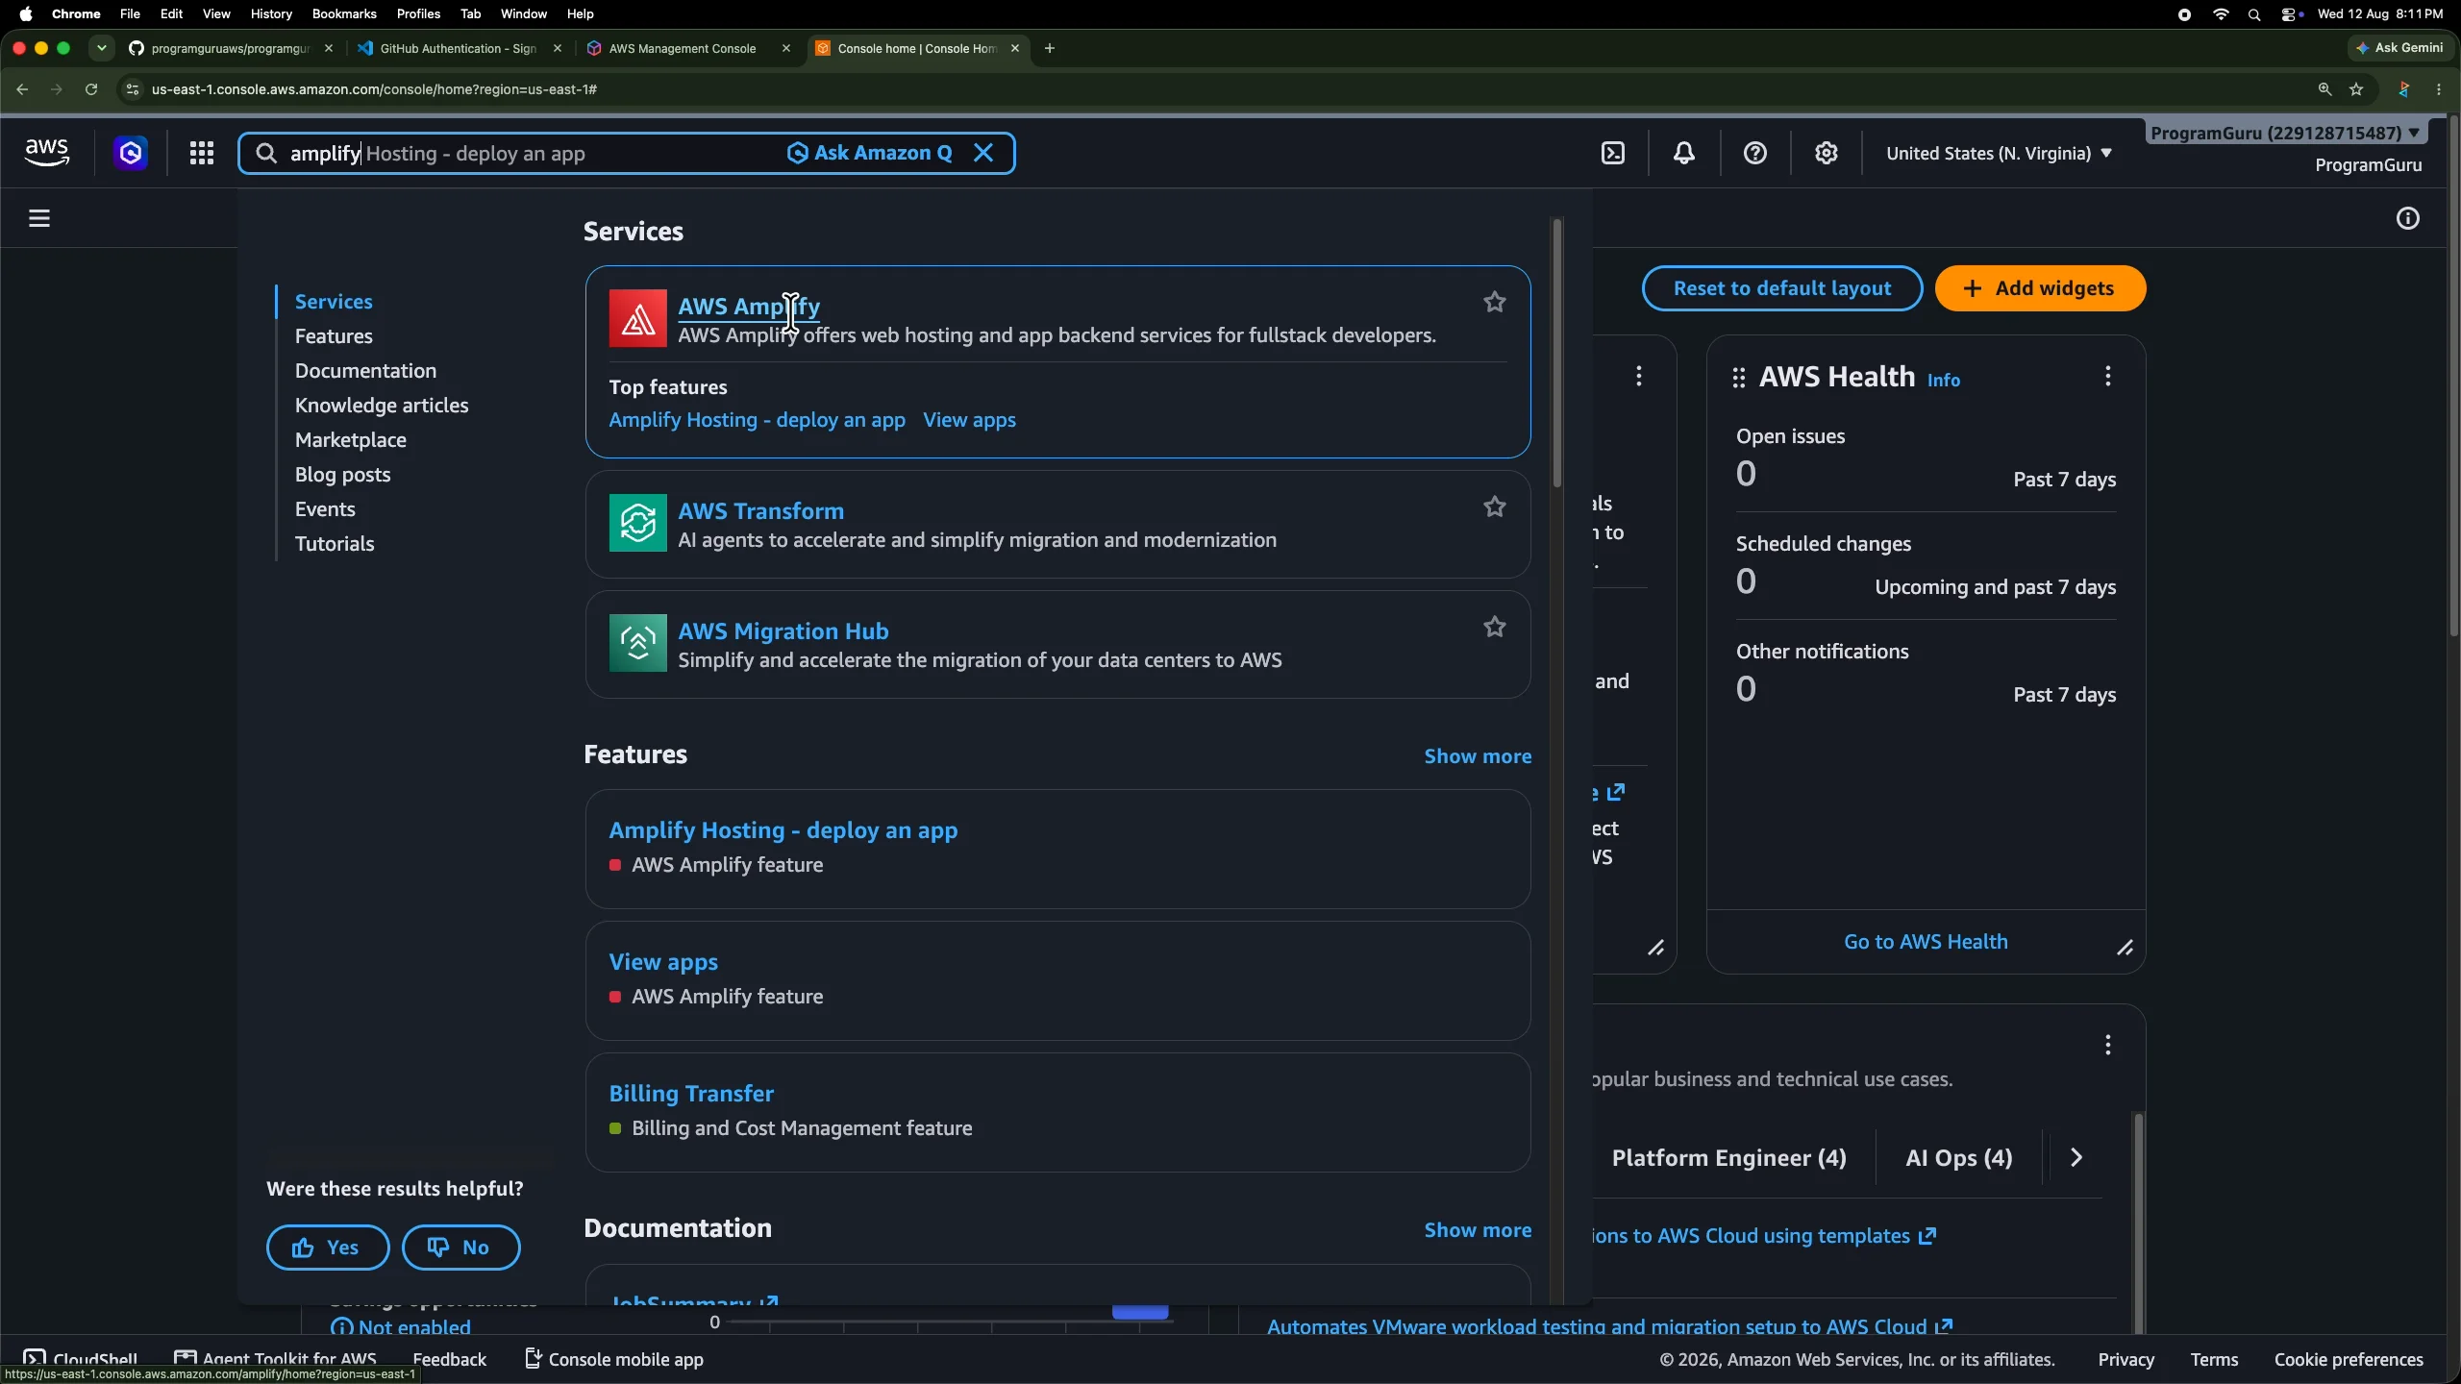This screenshot has width=2461, height=1384.
Task: Click browser reload page icon
Action: point(91,89)
